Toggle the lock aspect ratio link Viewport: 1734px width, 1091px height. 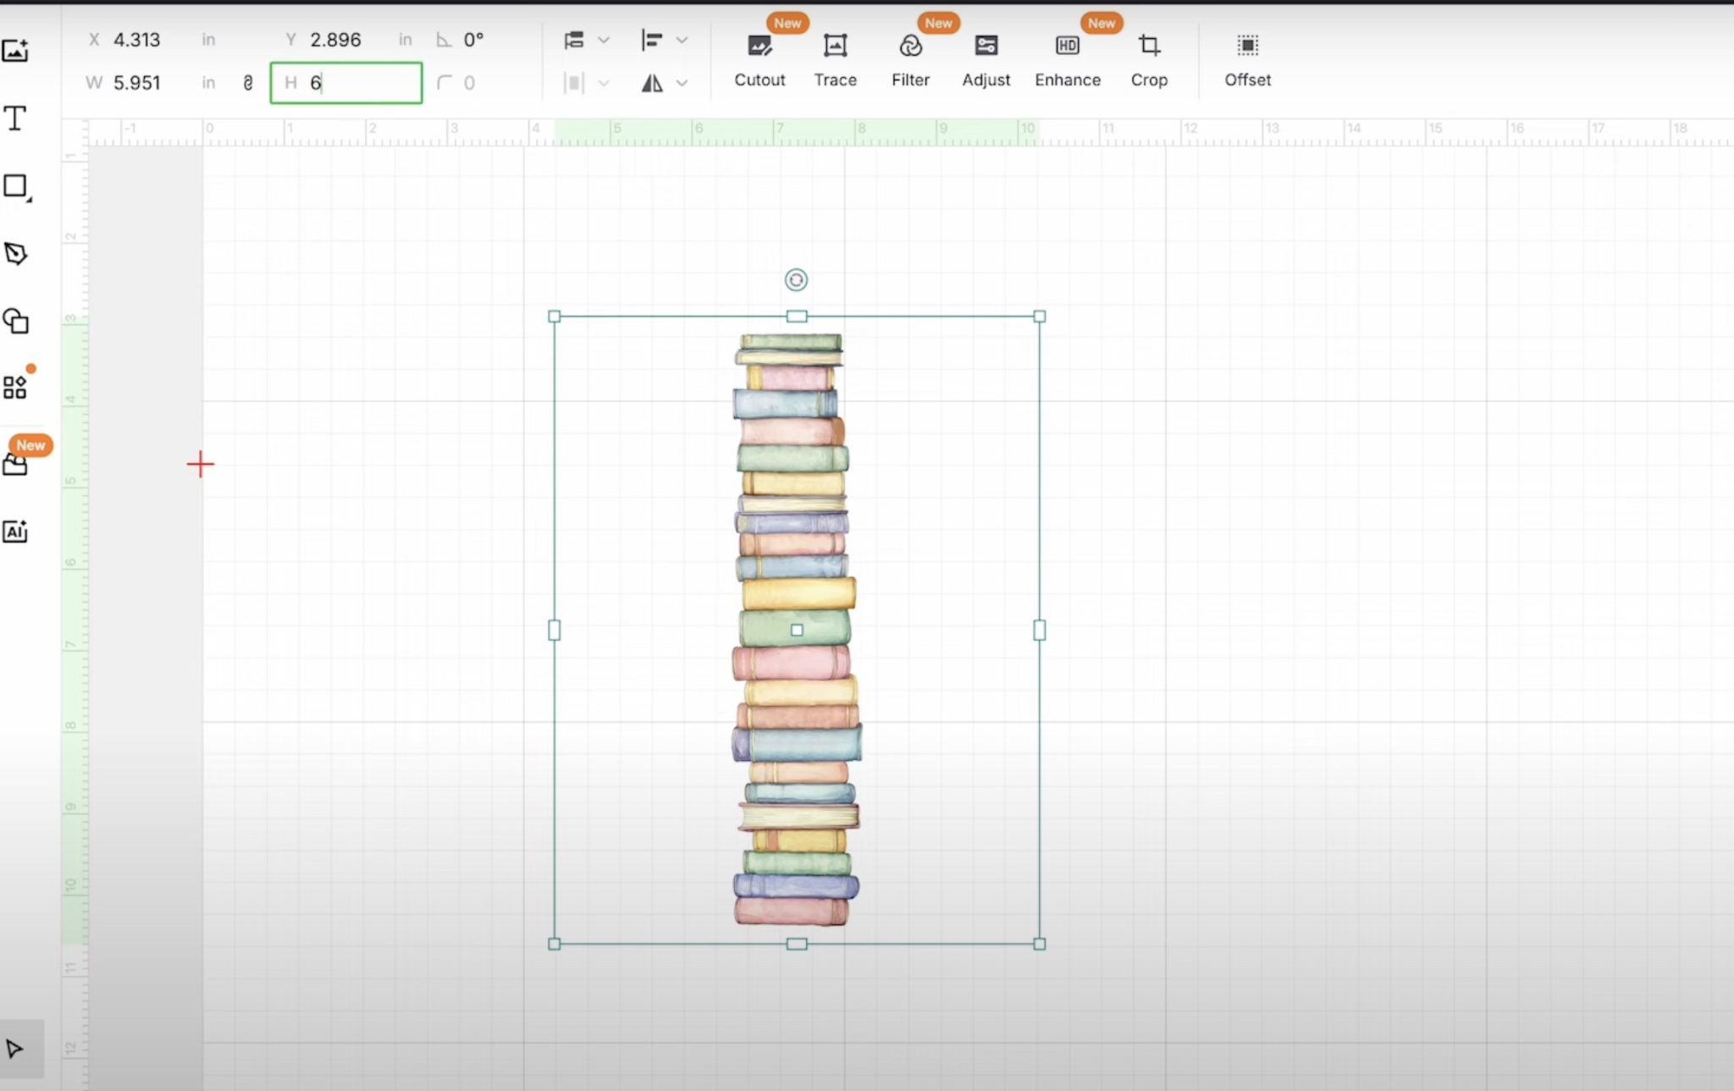coord(247,82)
